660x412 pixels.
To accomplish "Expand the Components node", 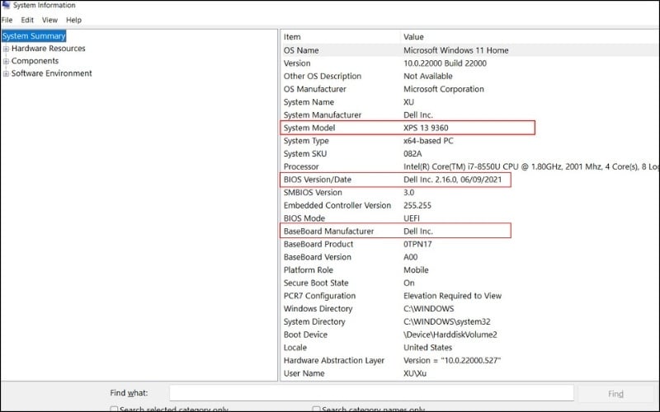I will (6, 61).
